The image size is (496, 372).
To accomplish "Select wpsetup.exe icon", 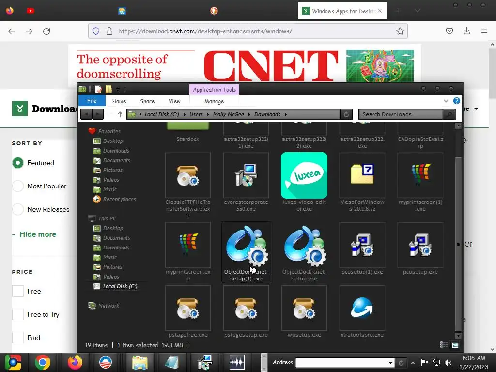I will pos(304,308).
